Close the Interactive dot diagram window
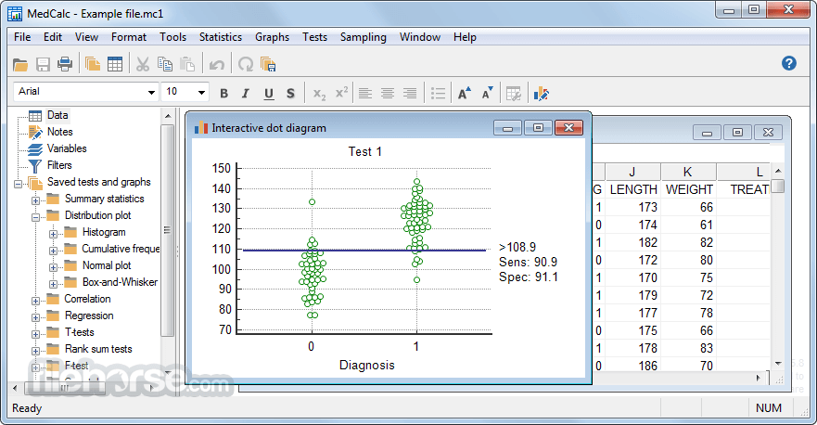Screen dimensions: 817x425 [569, 128]
